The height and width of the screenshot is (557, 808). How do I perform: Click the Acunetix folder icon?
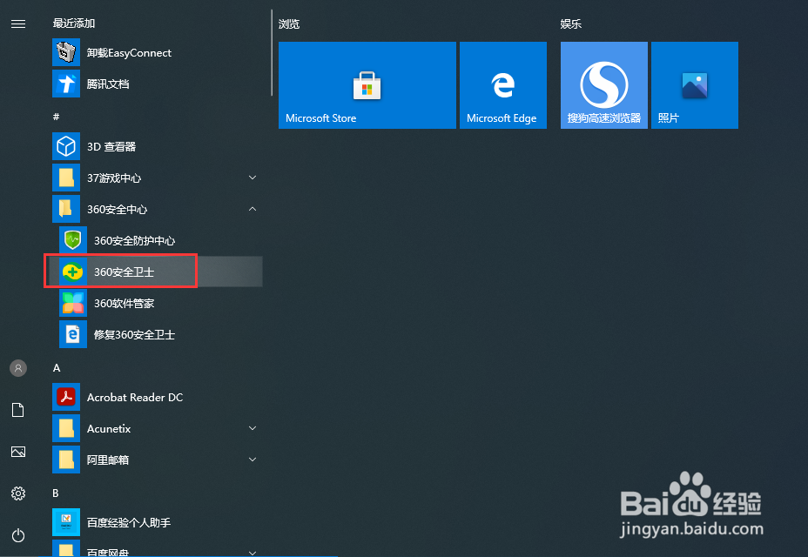point(66,429)
